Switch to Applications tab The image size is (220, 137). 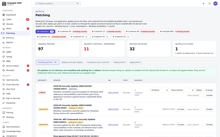click(135, 62)
